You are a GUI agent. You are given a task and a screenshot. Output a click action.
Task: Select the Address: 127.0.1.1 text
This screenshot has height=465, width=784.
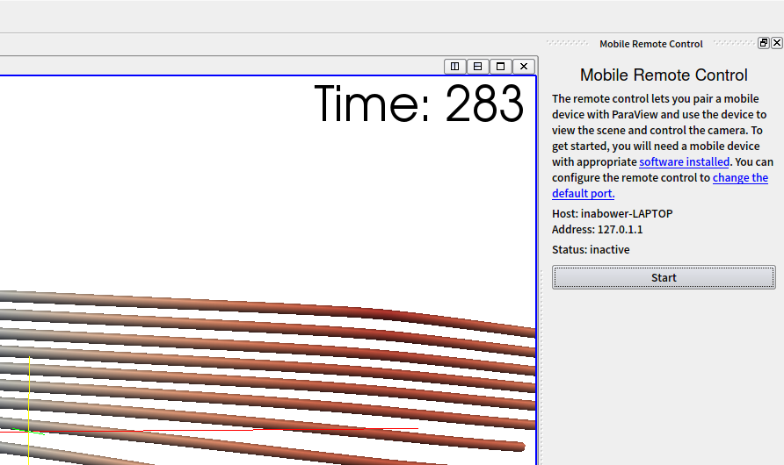tap(597, 230)
